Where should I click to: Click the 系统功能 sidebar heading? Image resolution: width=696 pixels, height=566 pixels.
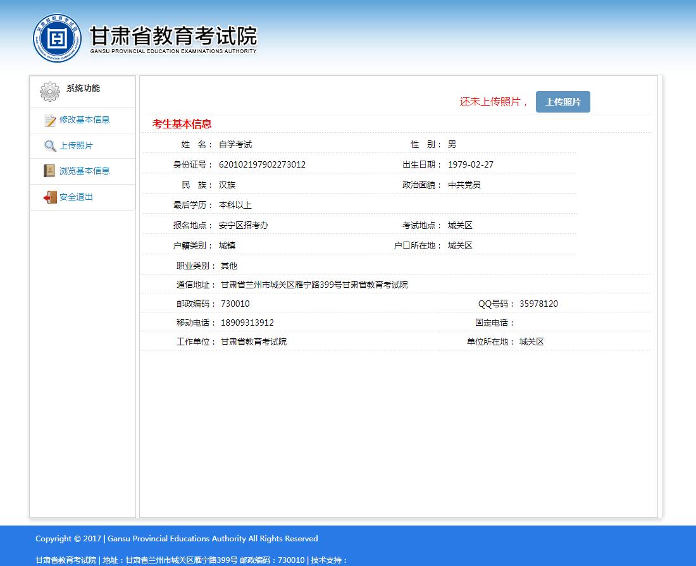pos(83,88)
